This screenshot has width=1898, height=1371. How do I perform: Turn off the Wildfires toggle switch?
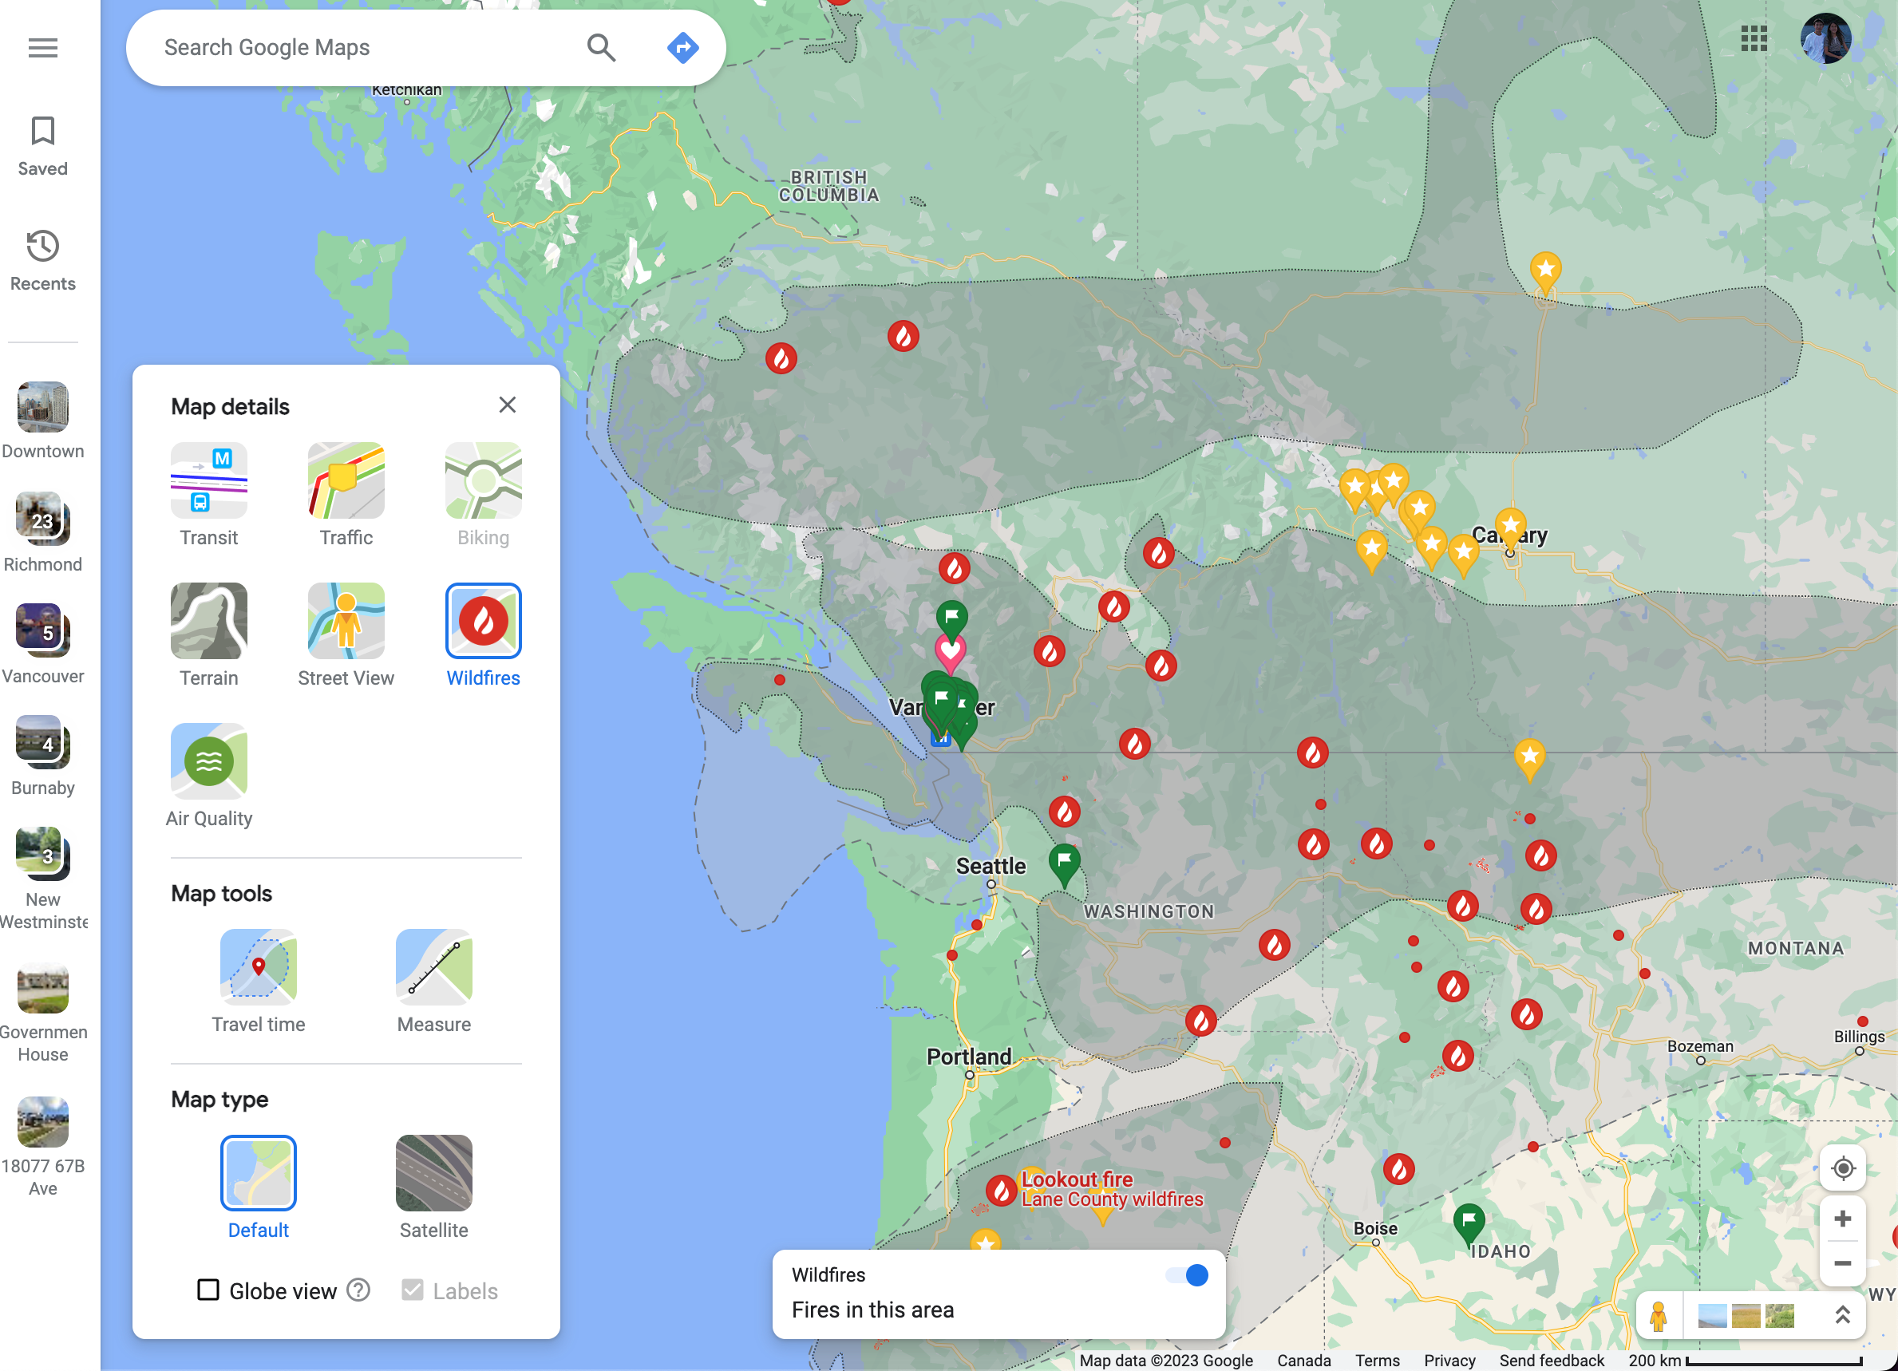[1188, 1274]
